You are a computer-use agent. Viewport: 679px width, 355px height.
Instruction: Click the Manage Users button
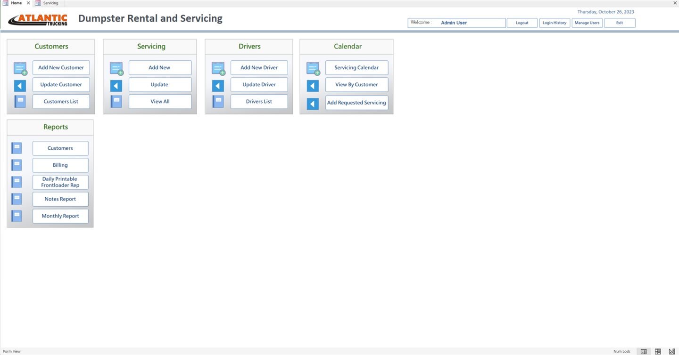tap(587, 23)
